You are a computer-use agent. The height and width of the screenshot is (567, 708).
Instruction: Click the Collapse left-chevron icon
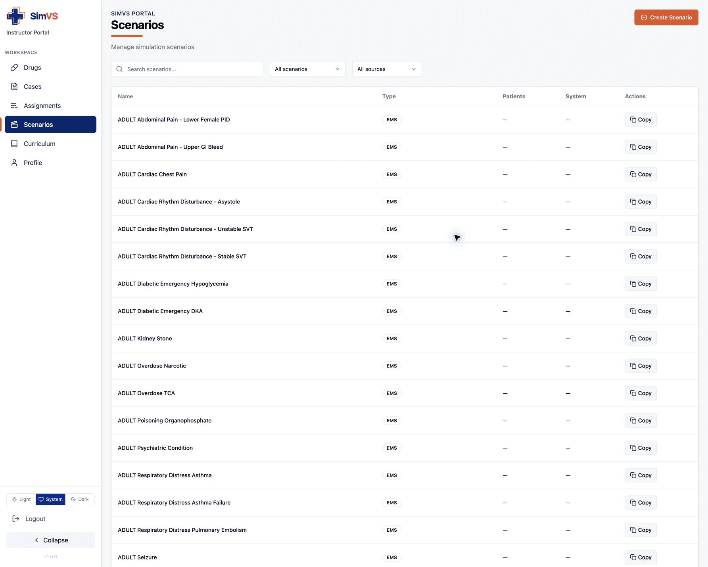(36, 540)
